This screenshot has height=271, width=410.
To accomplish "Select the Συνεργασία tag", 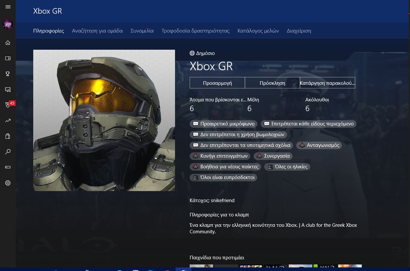I will click(273, 156).
